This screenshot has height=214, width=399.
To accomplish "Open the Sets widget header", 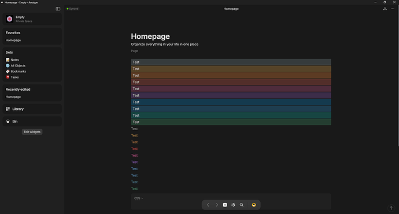I will pos(9,53).
